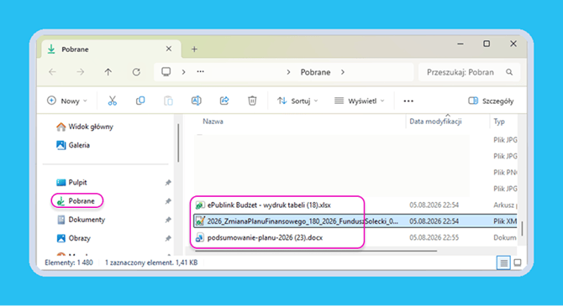Expand chevron after Pobrane in address bar
Image resolution: width=563 pixels, height=306 pixels.
[x=343, y=72]
